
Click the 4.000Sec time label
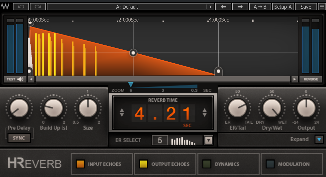pos(219,20)
